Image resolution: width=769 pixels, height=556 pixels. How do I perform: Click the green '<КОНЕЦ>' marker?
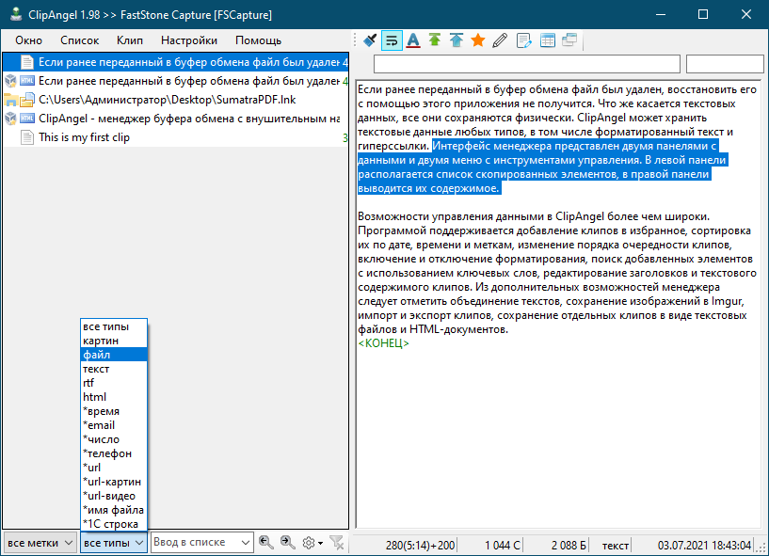(x=383, y=343)
